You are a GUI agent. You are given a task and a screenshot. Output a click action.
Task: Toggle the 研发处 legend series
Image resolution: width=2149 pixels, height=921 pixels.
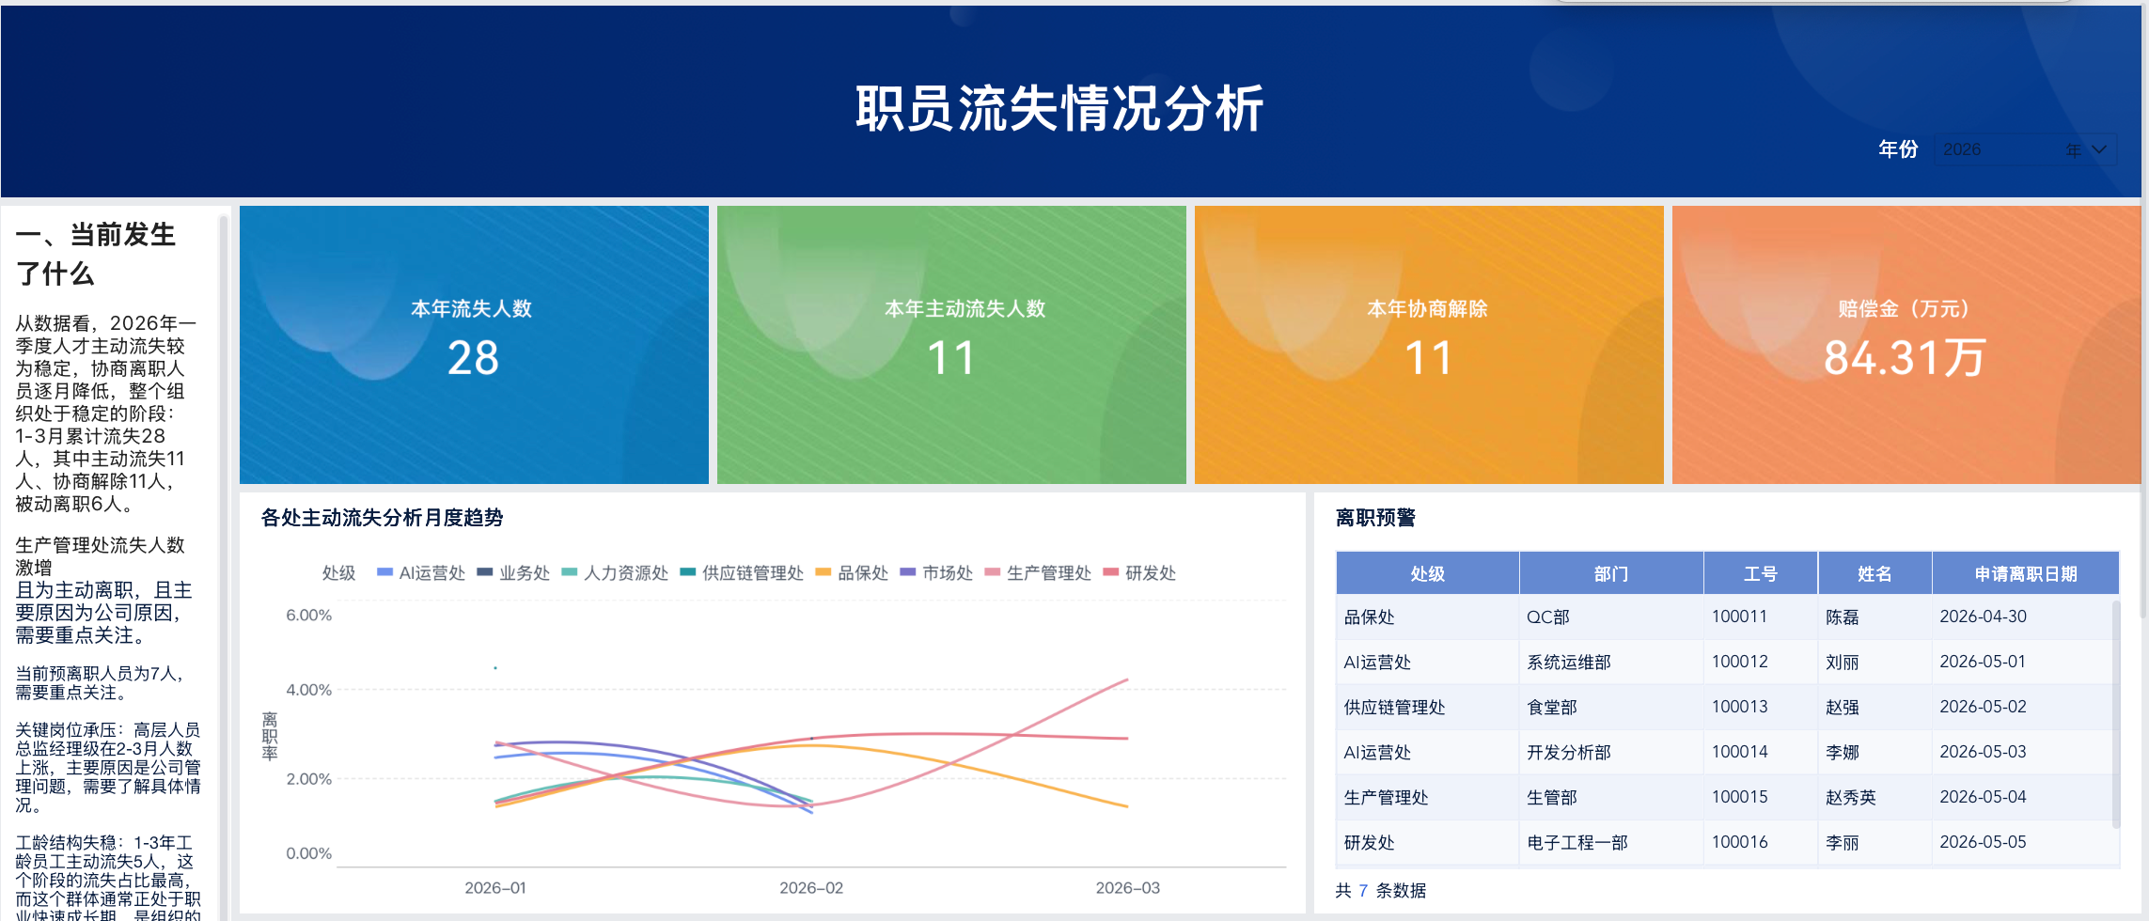tap(1139, 572)
